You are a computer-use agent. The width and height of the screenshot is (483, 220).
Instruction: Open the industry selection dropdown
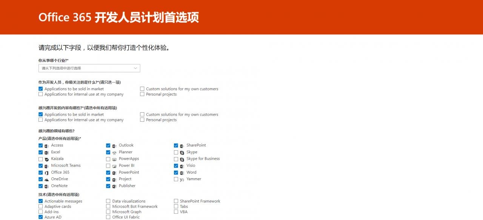click(x=89, y=68)
